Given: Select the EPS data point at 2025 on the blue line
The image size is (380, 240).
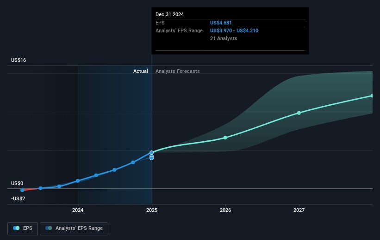Looking at the screenshot, I should pos(151,153).
